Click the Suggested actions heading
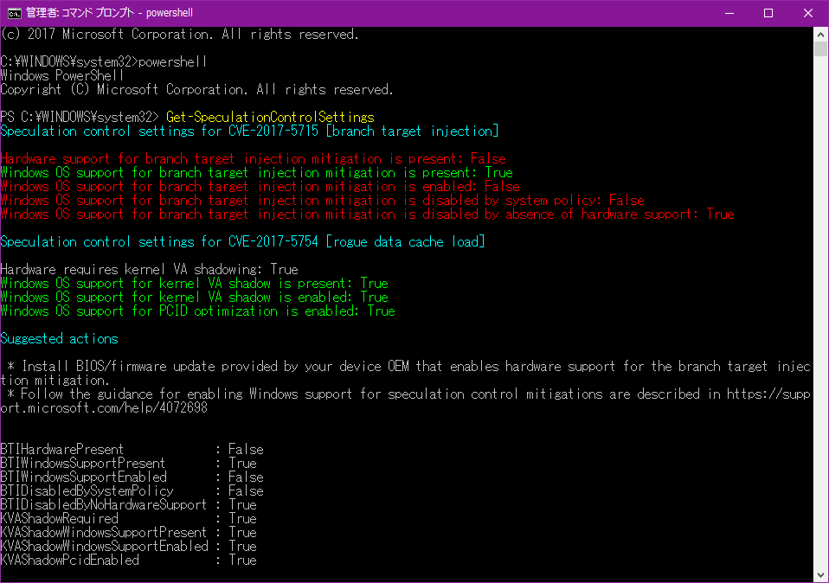 (59, 339)
